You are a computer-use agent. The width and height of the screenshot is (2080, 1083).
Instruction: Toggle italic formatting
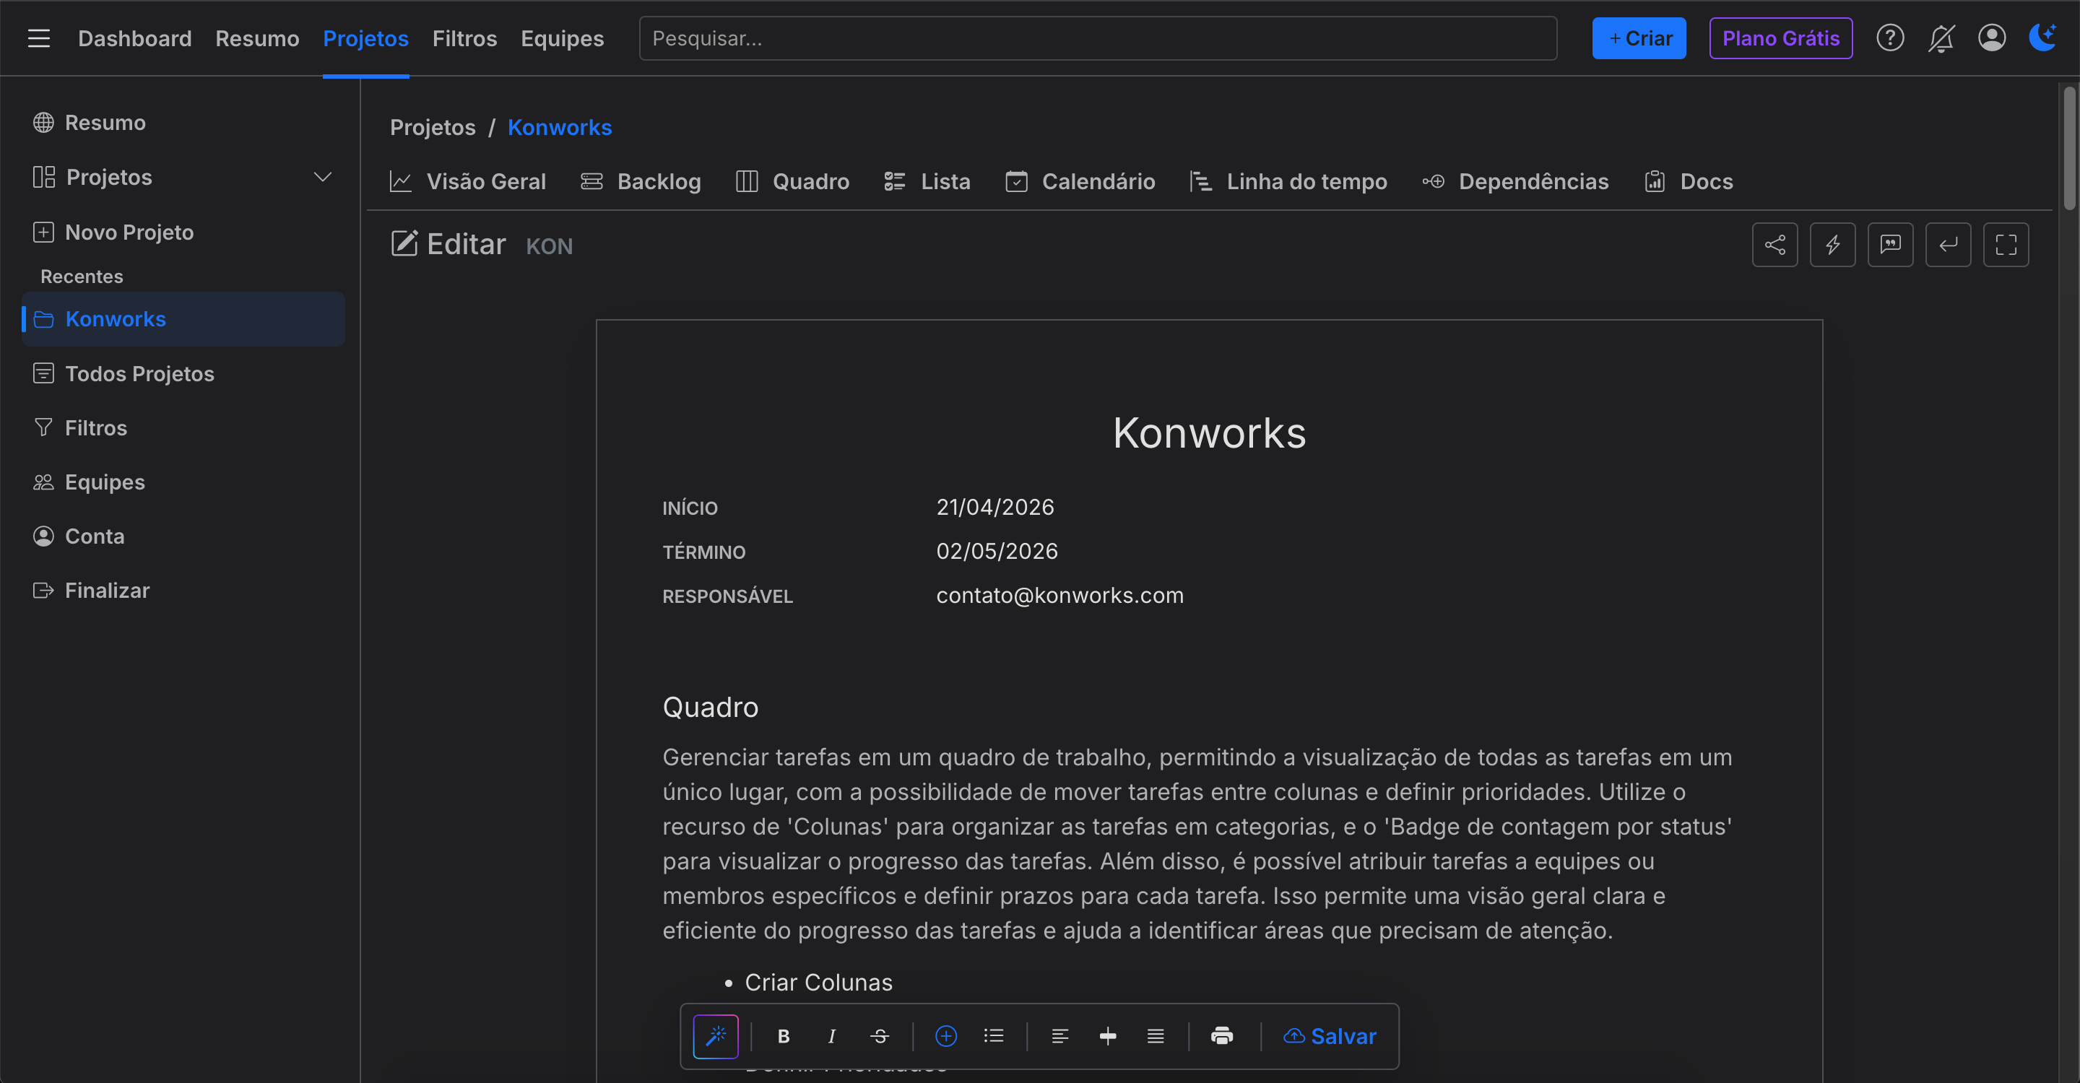(832, 1036)
